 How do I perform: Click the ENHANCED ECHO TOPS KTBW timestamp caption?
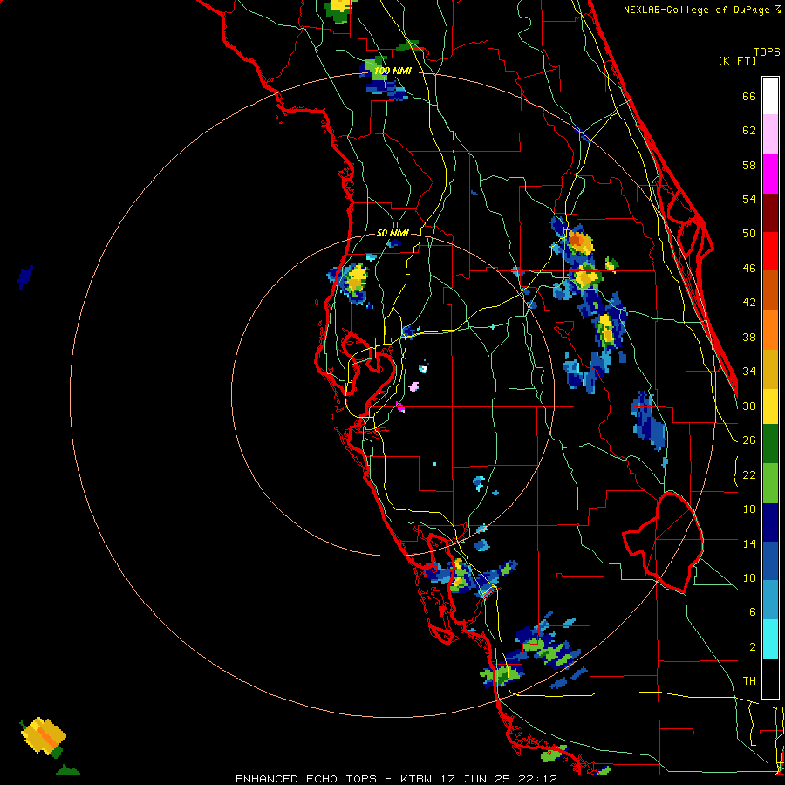396,779
